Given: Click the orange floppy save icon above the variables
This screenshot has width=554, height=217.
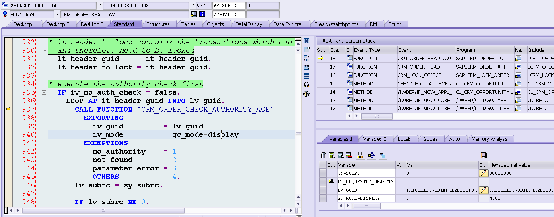Looking at the screenshot, I should point(484,155).
